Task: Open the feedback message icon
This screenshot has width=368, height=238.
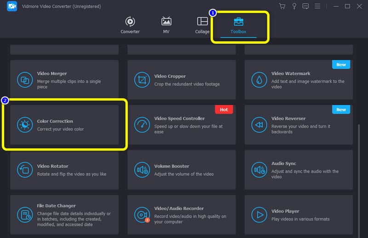Action: [305, 6]
